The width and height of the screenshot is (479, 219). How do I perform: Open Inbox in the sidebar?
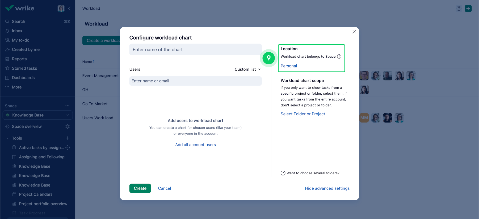tap(17, 31)
